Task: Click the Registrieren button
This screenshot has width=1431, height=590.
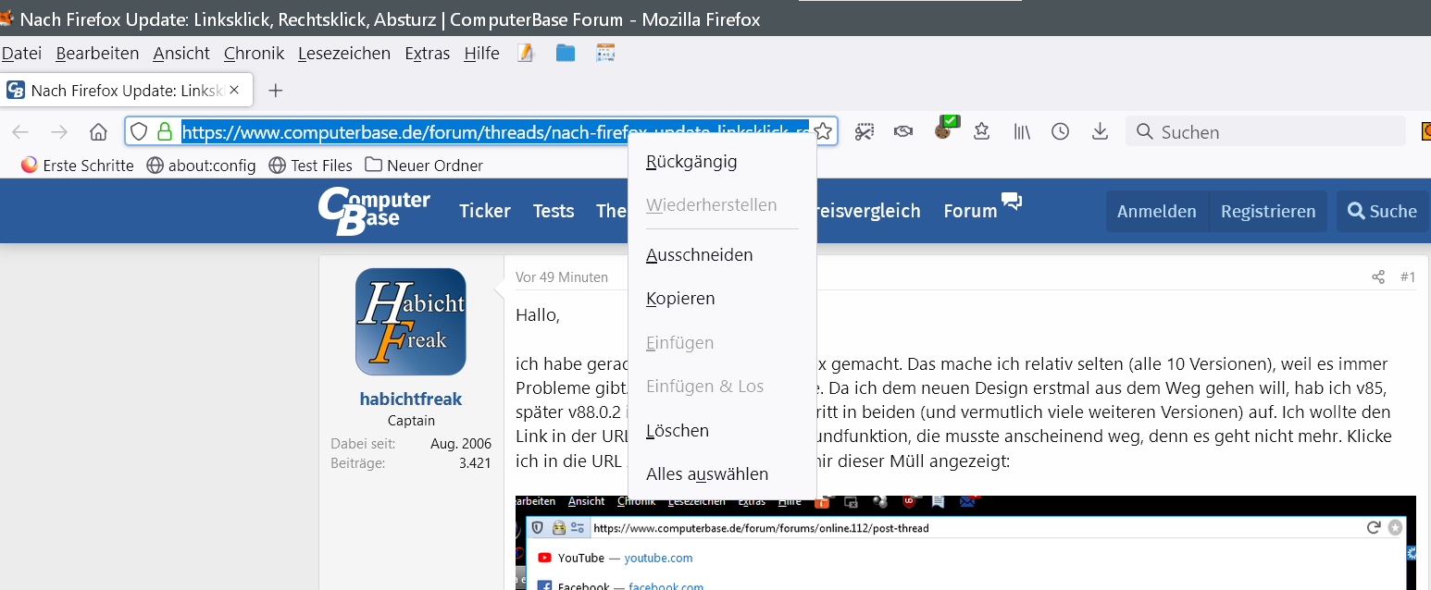Action: point(1268,211)
